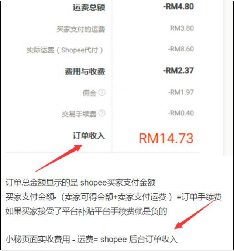Click the 订单收入 heading
The image size is (234, 251).
[89, 136]
